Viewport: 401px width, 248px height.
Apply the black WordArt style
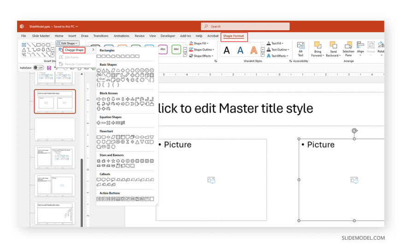pyautogui.click(x=227, y=50)
